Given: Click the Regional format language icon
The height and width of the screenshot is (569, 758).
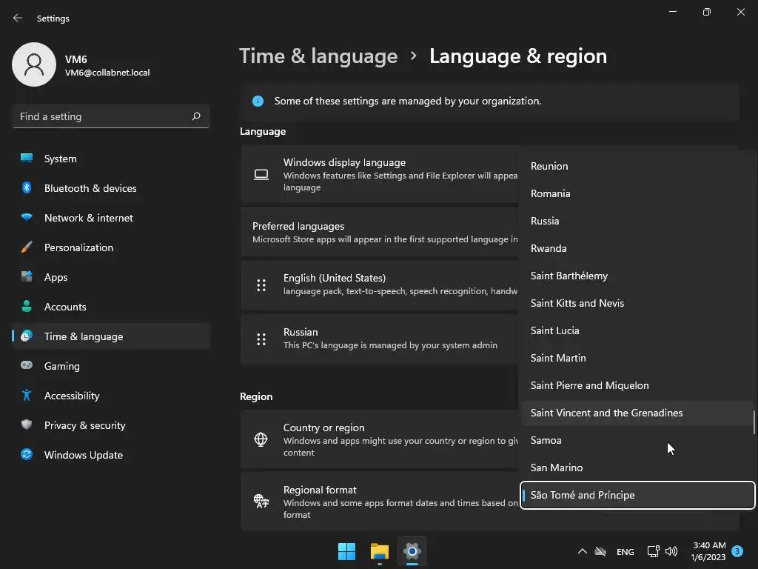Looking at the screenshot, I should (x=261, y=501).
